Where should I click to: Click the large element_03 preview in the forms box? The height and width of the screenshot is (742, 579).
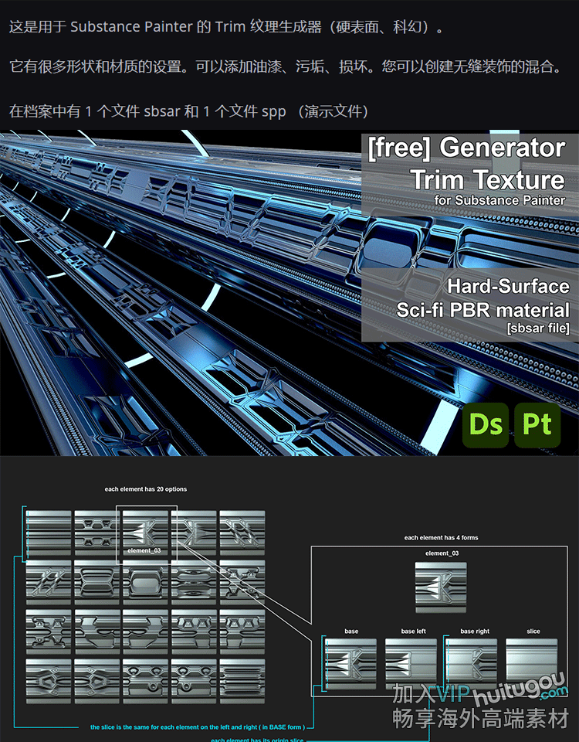[x=441, y=587]
